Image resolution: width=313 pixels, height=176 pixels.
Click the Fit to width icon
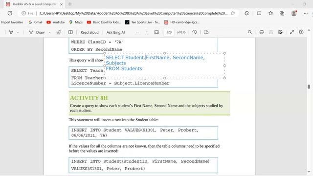click(156, 32)
